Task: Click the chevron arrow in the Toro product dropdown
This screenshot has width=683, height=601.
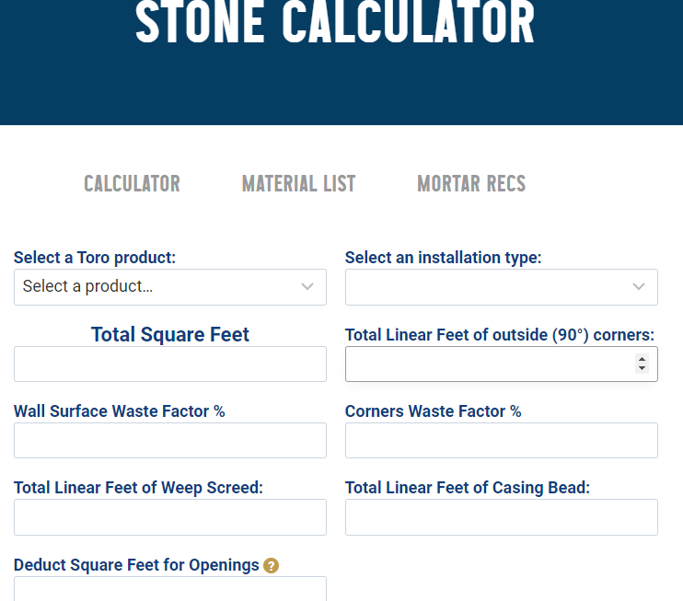Action: (x=307, y=286)
